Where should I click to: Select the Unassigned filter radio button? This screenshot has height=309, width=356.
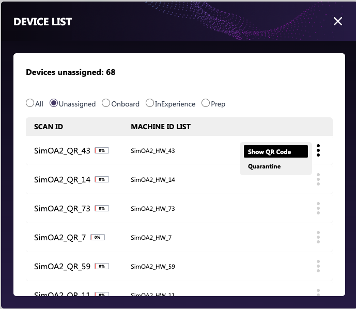click(54, 103)
